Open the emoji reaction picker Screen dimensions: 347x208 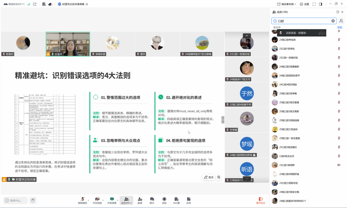coord(7,200)
